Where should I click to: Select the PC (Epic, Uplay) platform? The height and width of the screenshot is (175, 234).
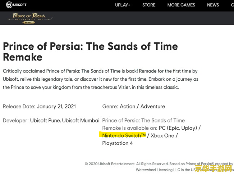178,128
